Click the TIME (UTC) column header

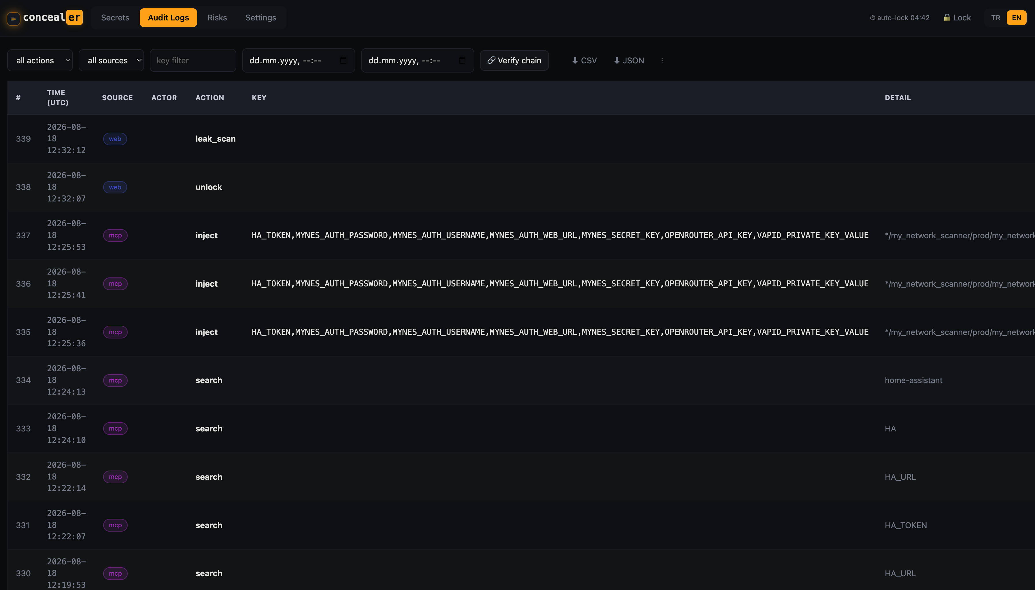click(x=58, y=98)
